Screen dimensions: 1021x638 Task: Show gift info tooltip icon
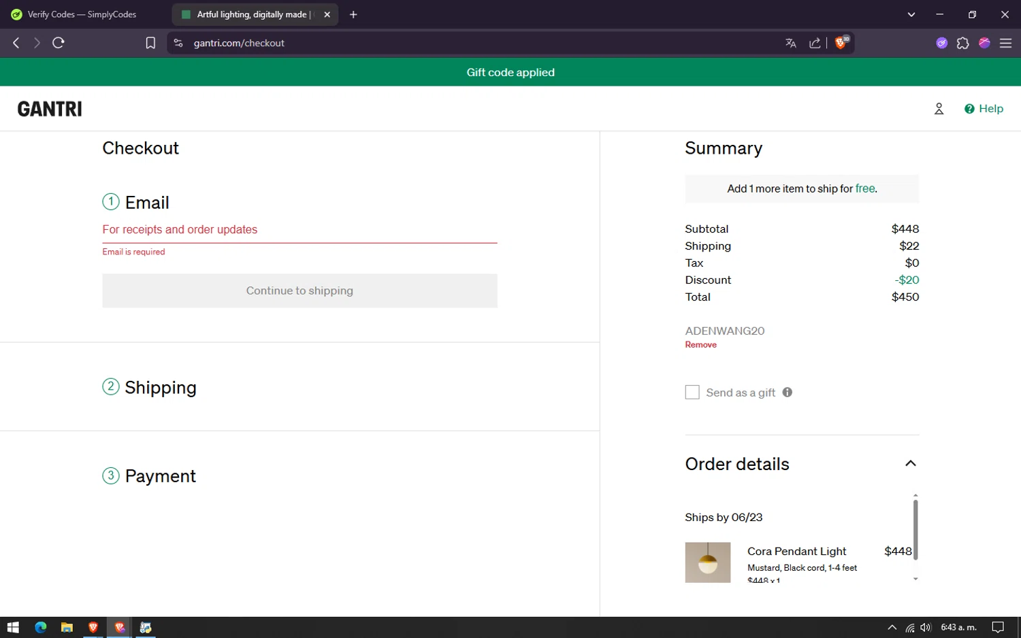(x=788, y=392)
